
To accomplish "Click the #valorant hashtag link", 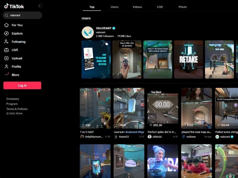I will point(131,132).
